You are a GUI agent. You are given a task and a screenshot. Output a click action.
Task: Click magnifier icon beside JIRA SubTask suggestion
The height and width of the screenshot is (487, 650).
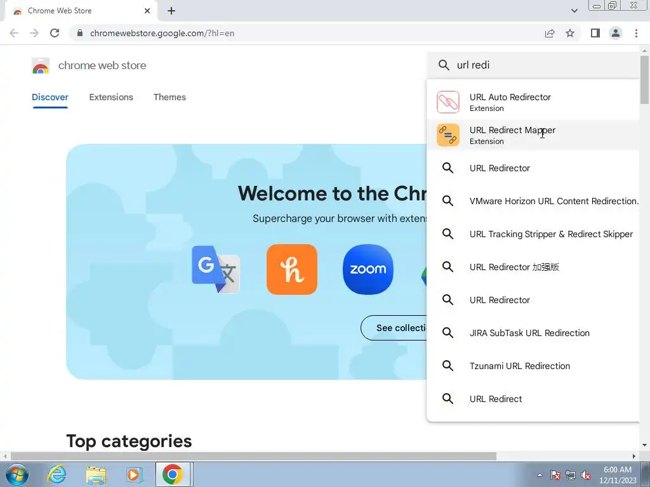pos(448,332)
